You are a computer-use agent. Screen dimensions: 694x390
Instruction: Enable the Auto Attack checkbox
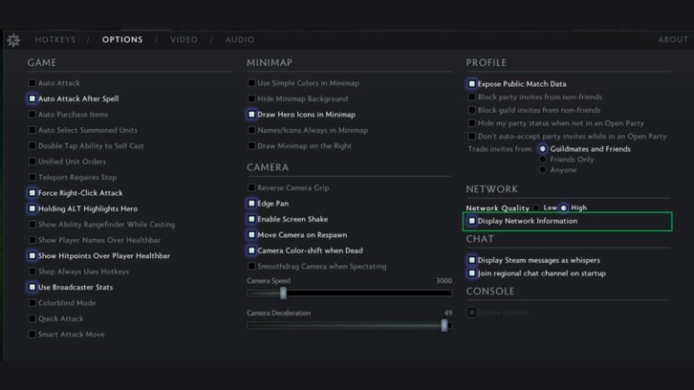[x=33, y=83]
